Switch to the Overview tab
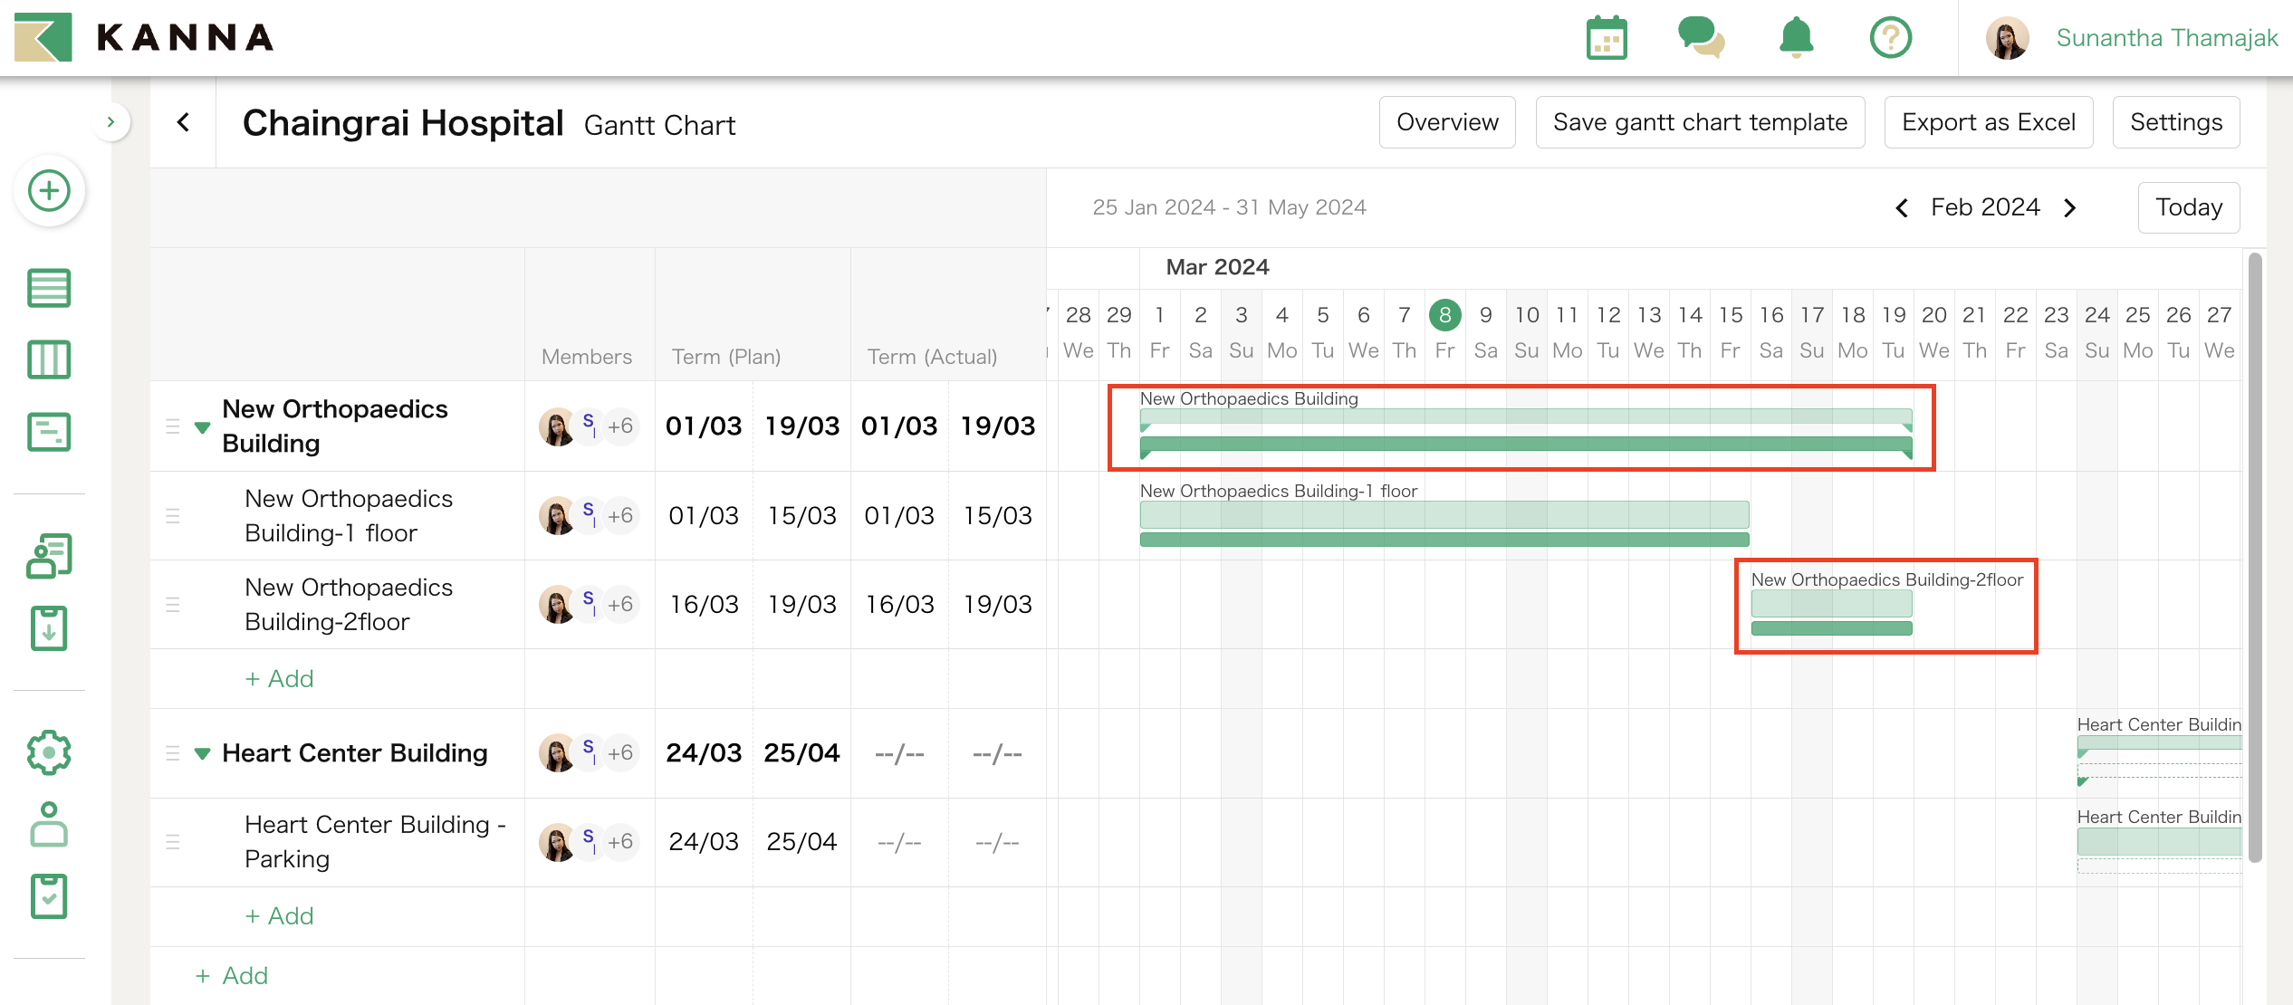The height and width of the screenshot is (1005, 2293). pos(1446,121)
